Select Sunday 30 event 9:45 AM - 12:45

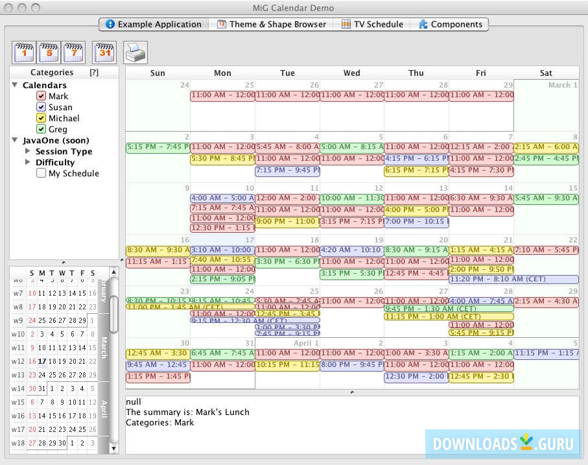click(158, 365)
